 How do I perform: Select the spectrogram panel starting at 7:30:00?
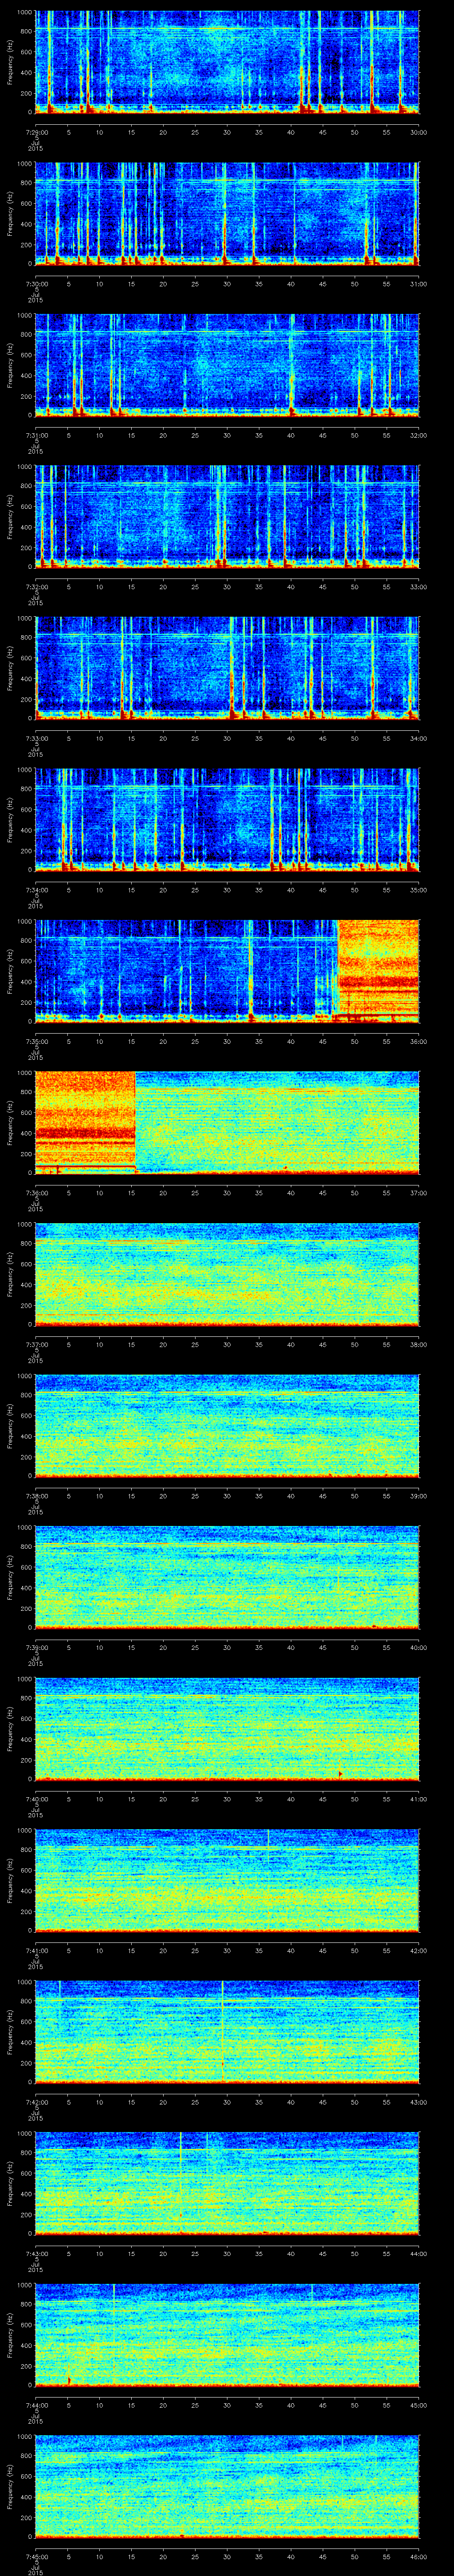(227, 214)
